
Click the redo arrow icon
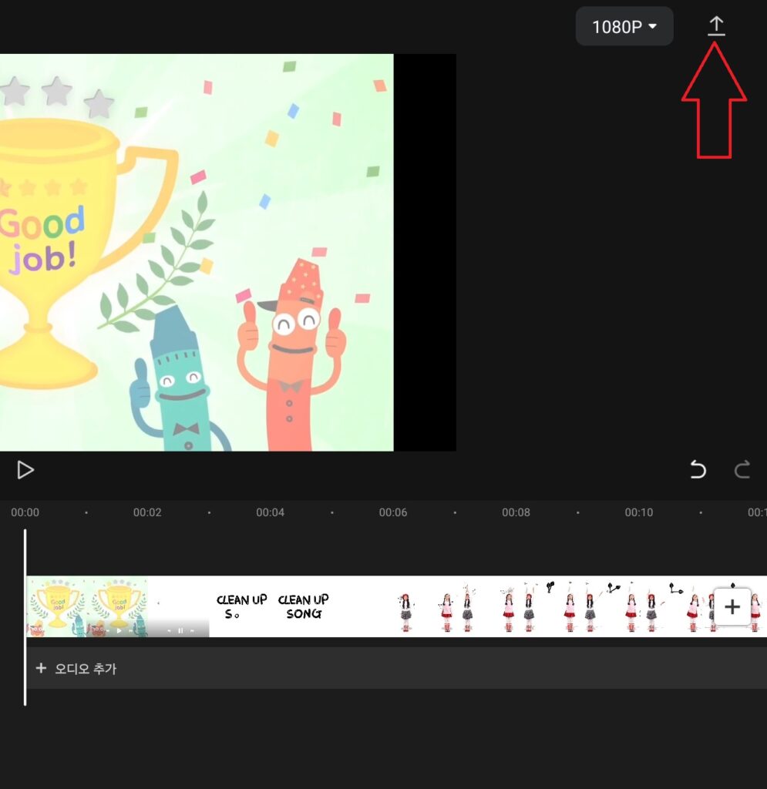point(742,469)
